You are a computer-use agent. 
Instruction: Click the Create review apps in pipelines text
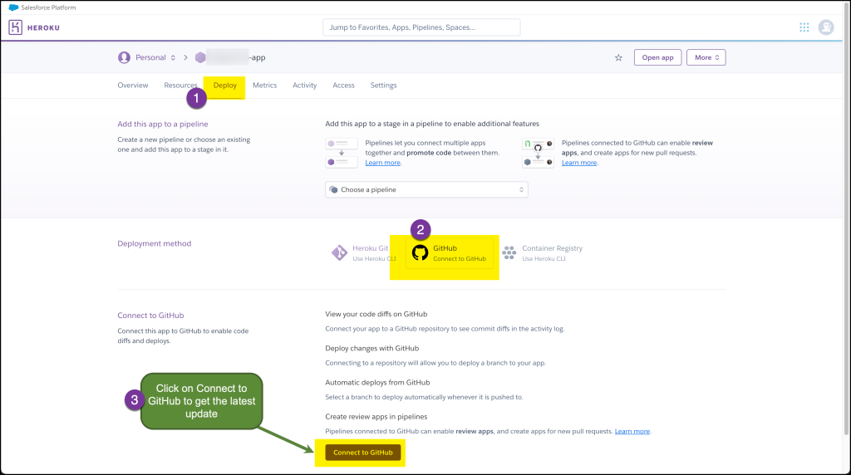pyautogui.click(x=376, y=416)
